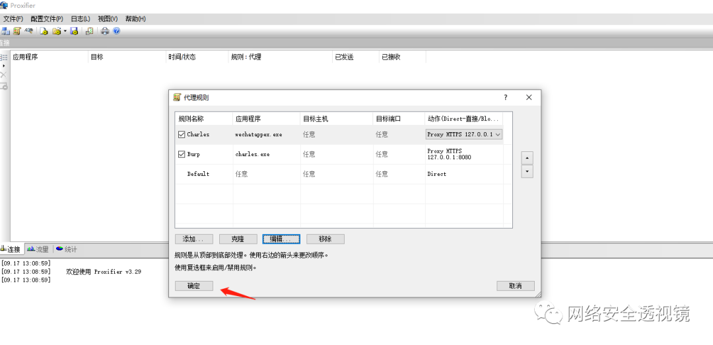713x345 pixels.
Task: Save profile with floppy disk toolbar icon
Action: point(74,31)
